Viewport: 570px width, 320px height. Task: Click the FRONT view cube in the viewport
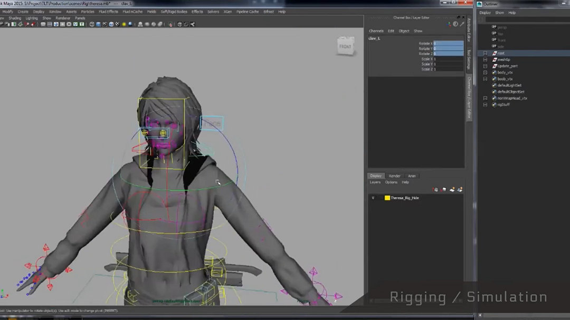pyautogui.click(x=345, y=46)
